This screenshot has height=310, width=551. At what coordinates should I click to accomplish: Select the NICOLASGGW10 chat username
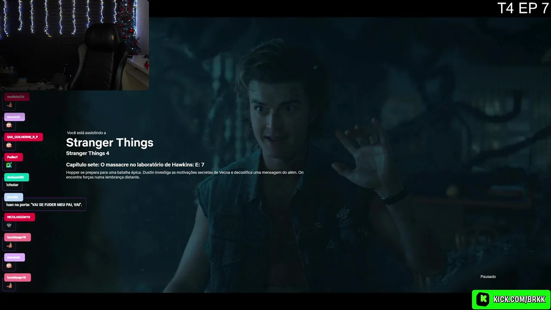coord(20,217)
